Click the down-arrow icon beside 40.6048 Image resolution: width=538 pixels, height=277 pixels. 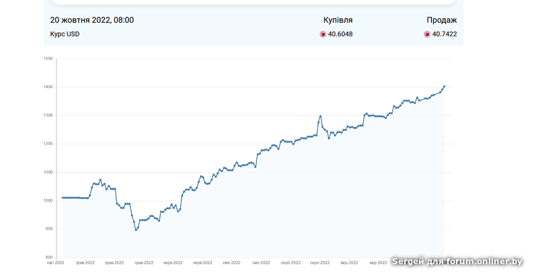tap(323, 34)
